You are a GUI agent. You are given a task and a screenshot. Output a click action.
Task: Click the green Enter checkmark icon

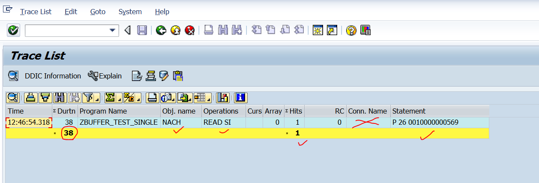tap(13, 30)
